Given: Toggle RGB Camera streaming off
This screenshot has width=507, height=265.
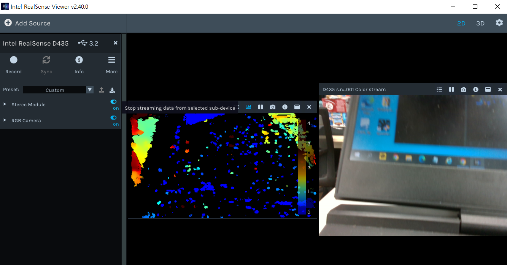Looking at the screenshot, I should point(113,118).
